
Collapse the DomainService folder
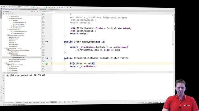tap(8, 30)
